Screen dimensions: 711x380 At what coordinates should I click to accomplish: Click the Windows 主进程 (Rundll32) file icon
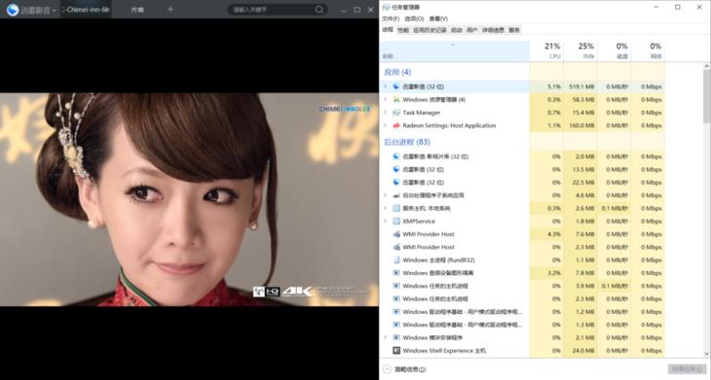(396, 260)
